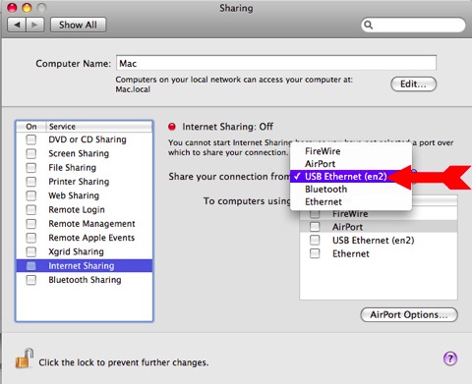Focus the Computer Name text field
472x384 pixels.
276,63
